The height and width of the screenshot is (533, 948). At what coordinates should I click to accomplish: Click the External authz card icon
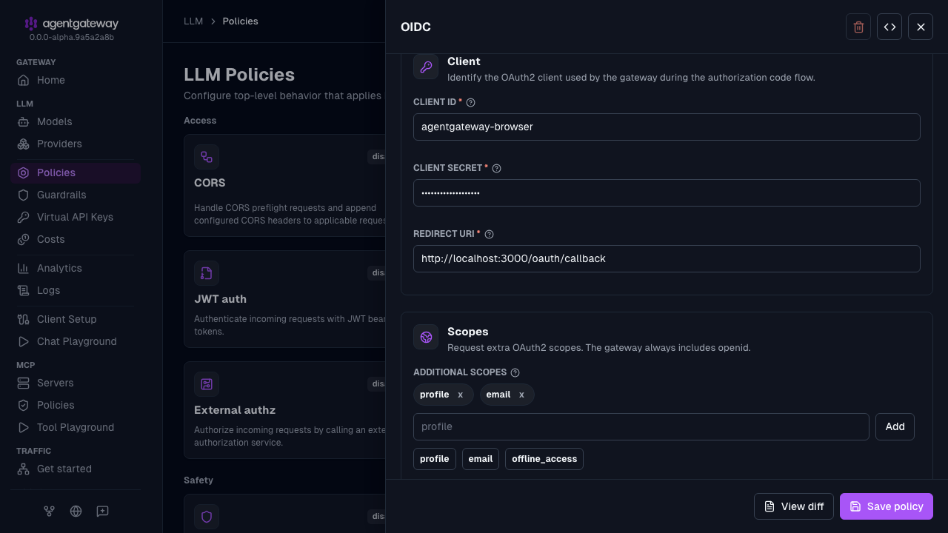pos(207,384)
